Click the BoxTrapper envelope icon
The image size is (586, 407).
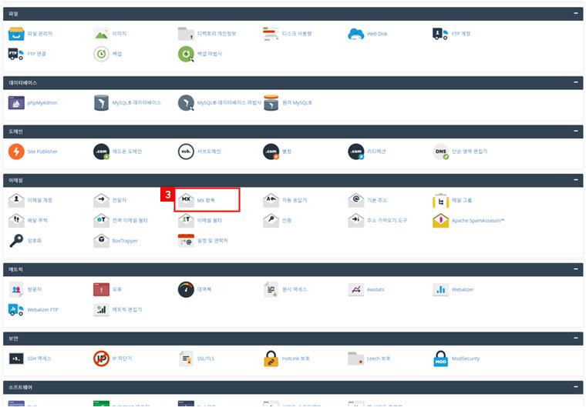101,241
